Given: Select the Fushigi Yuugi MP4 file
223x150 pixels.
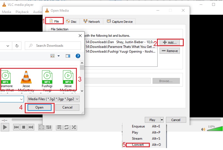Looking at the screenshot, I should [47, 80].
